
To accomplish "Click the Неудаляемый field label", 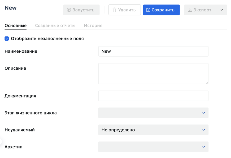I will pos(20,130).
